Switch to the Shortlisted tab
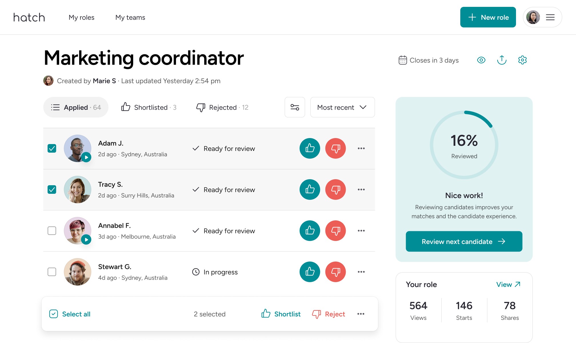576x343 pixels. point(149,107)
